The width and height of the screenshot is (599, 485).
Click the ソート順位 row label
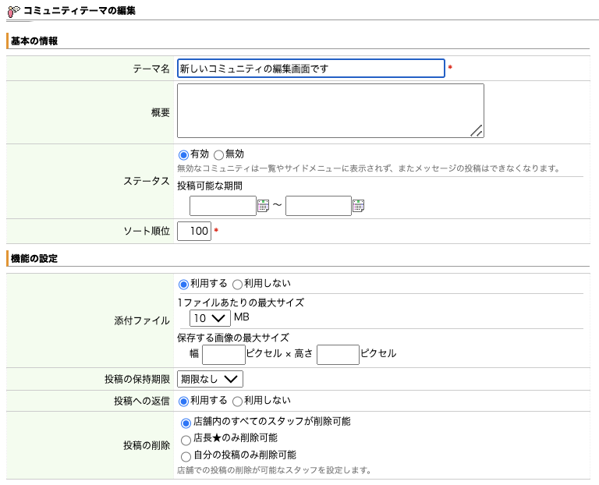pos(147,231)
